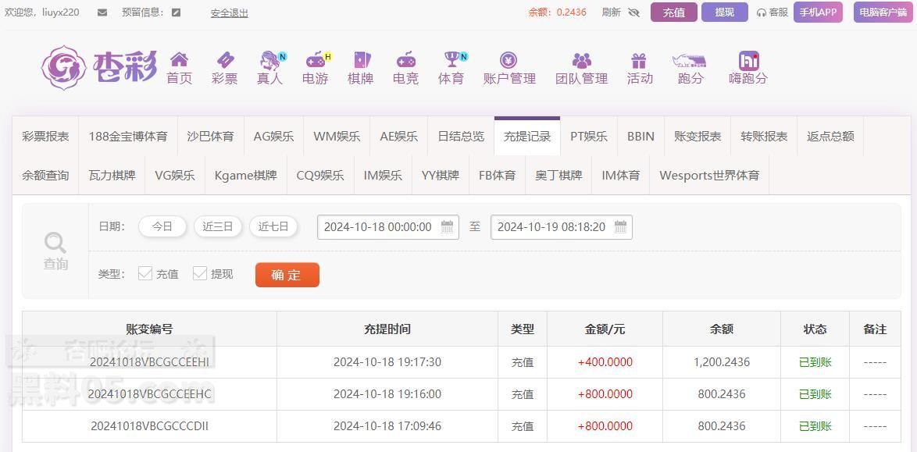The width and height of the screenshot is (917, 452).
Task: Open calendar picker for end date
Action: tap(620, 227)
